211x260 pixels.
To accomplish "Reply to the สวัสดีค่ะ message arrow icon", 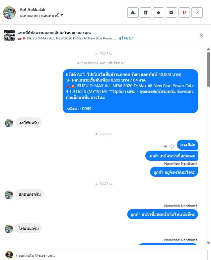I will click(165, 146).
